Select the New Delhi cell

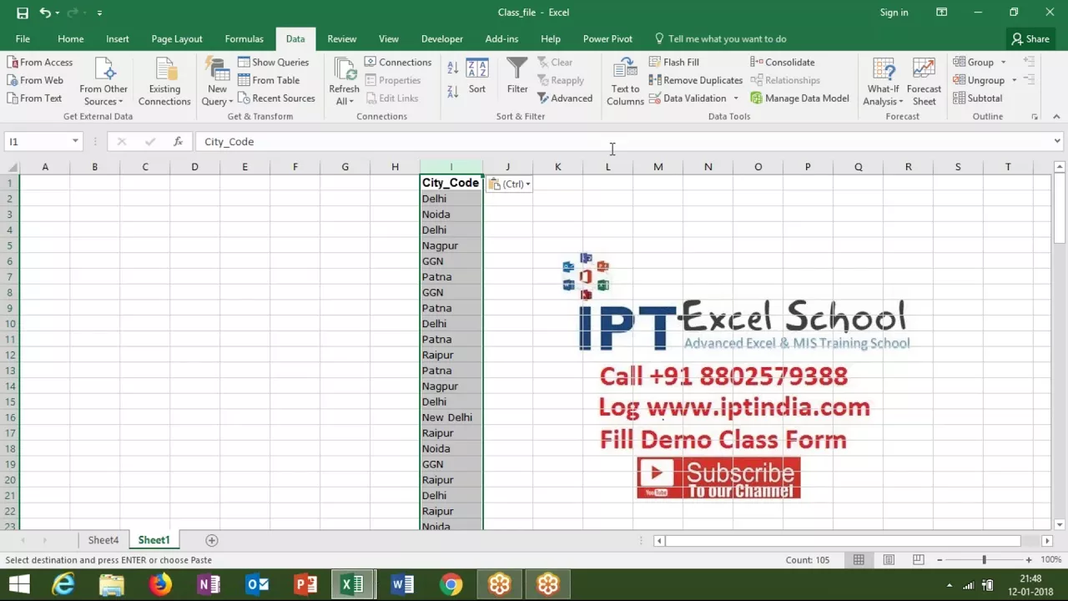tap(451, 417)
